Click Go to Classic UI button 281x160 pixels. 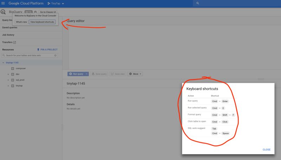pos(48,12)
